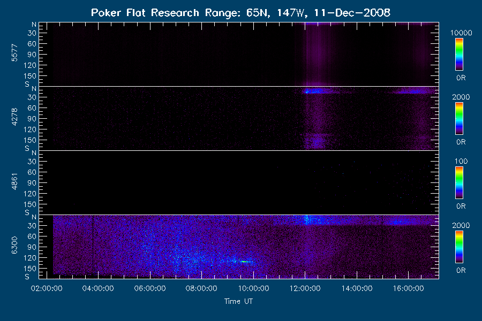Click the 04:00:00 time tick label
This screenshot has width=482, height=321.
[x=98, y=288]
